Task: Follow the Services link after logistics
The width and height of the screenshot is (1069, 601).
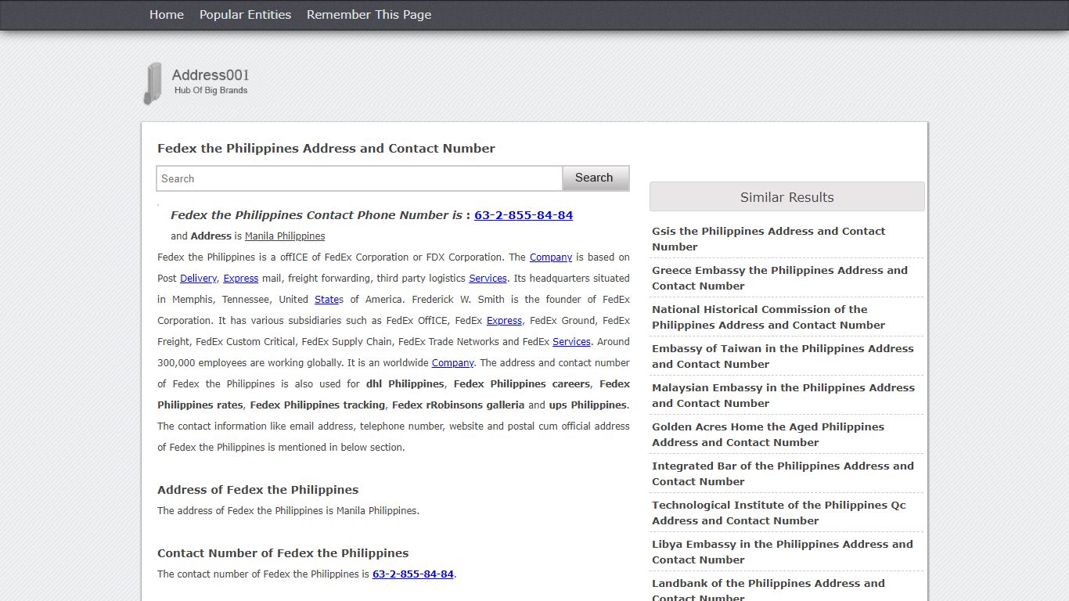Action: (x=488, y=279)
